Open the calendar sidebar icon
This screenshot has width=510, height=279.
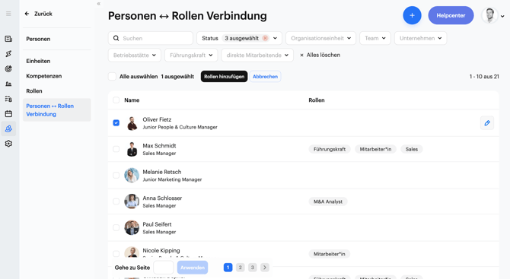8,114
